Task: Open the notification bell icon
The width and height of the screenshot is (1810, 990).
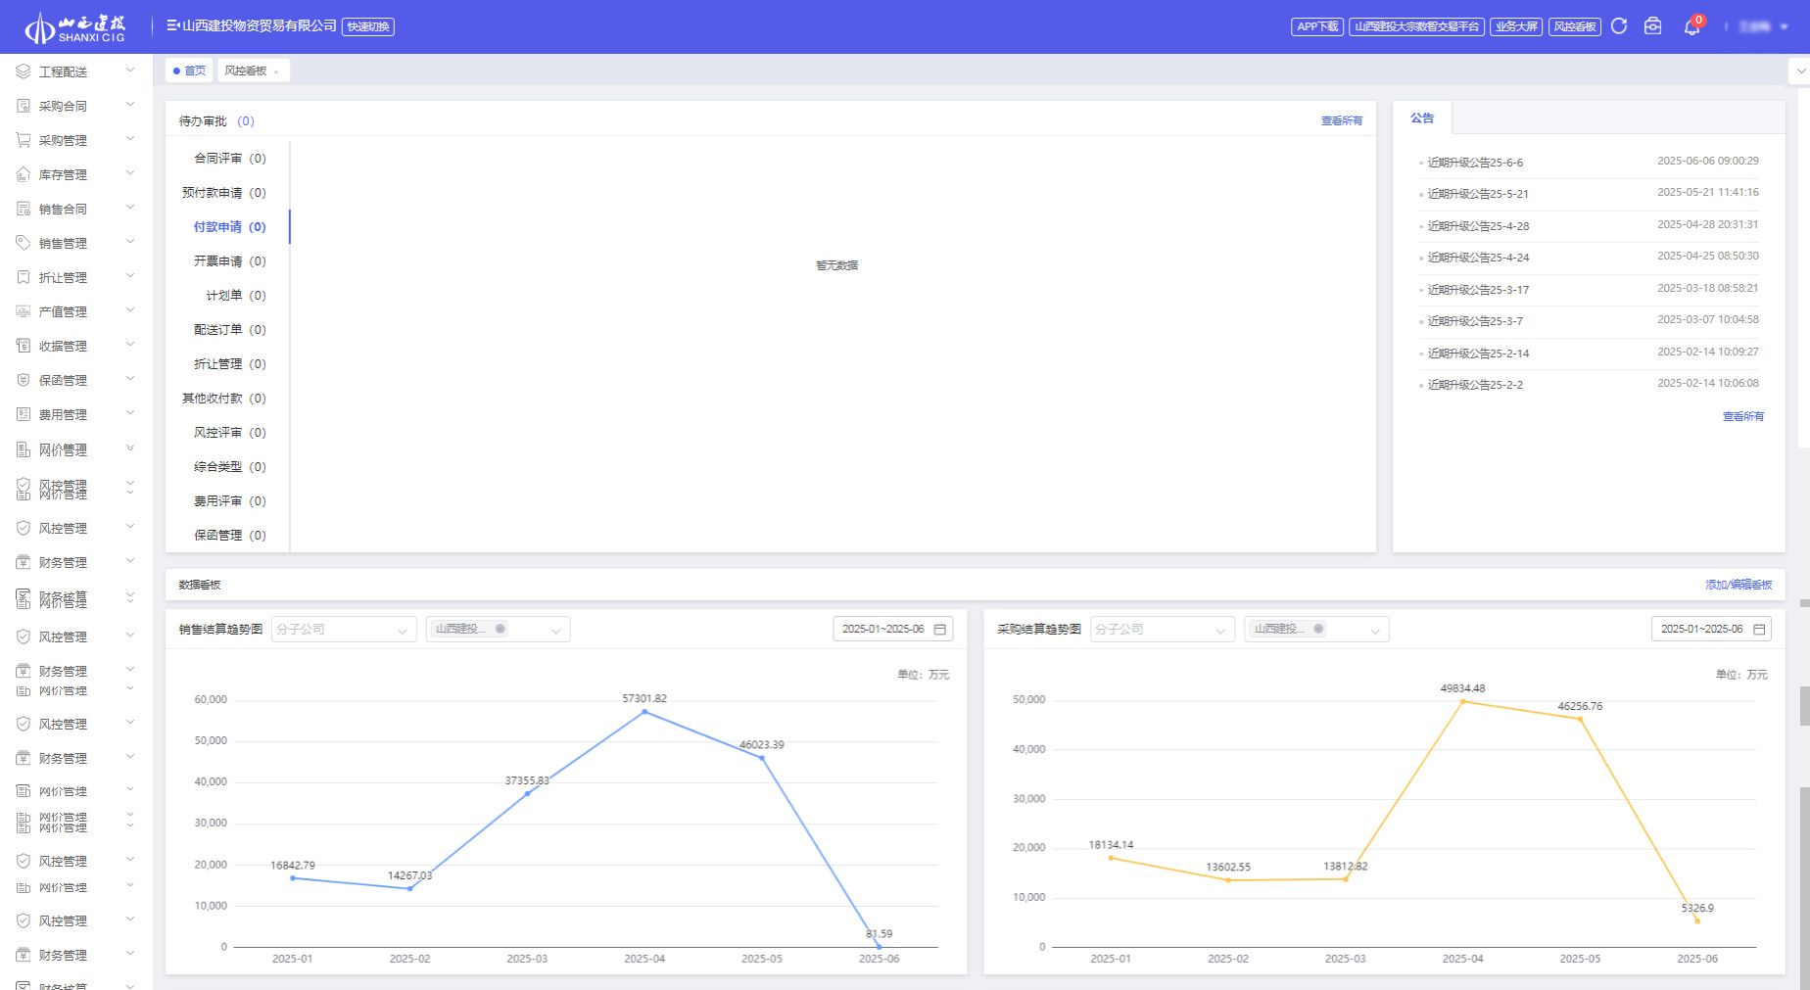Action: tap(1691, 27)
